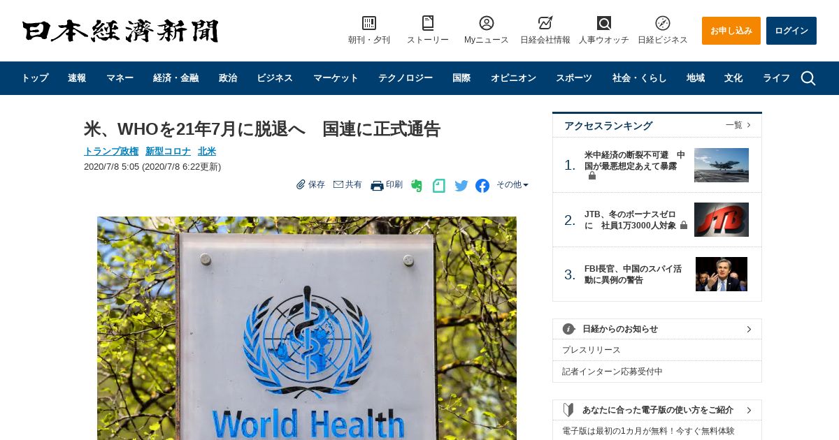This screenshot has width=839, height=440.
Task: Open マネー section
Action: click(x=120, y=78)
